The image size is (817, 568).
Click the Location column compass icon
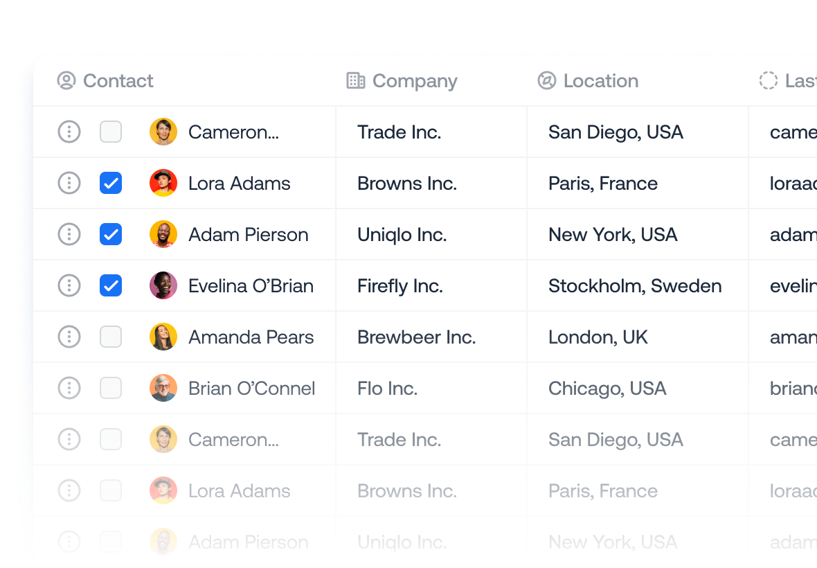(547, 81)
